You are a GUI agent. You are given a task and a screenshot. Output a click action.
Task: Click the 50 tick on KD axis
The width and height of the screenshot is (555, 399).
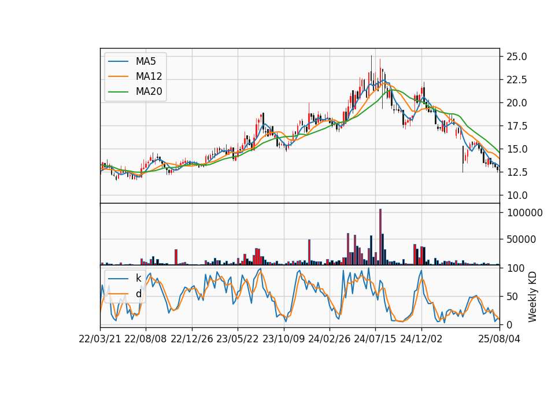[x=513, y=296]
